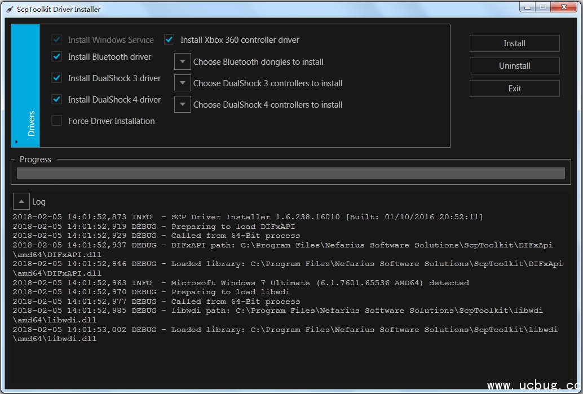This screenshot has width=583, height=394.
Task: Click the 'libwdi path:' log entry
Action: click(278, 315)
